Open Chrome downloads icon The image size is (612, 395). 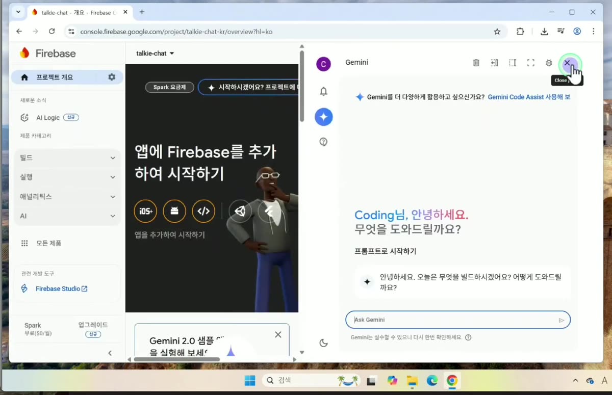coord(544,32)
